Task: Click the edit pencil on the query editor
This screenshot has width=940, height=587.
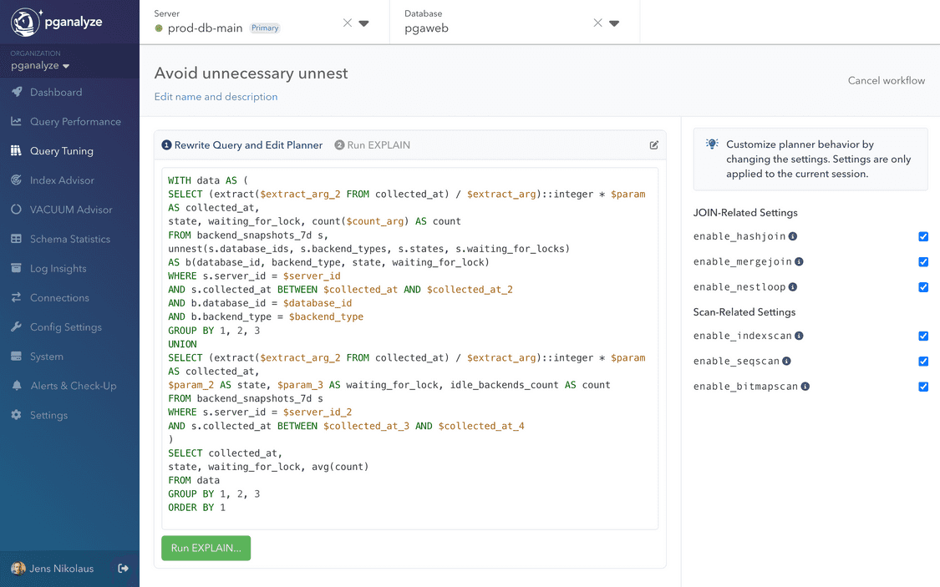Action: [653, 144]
